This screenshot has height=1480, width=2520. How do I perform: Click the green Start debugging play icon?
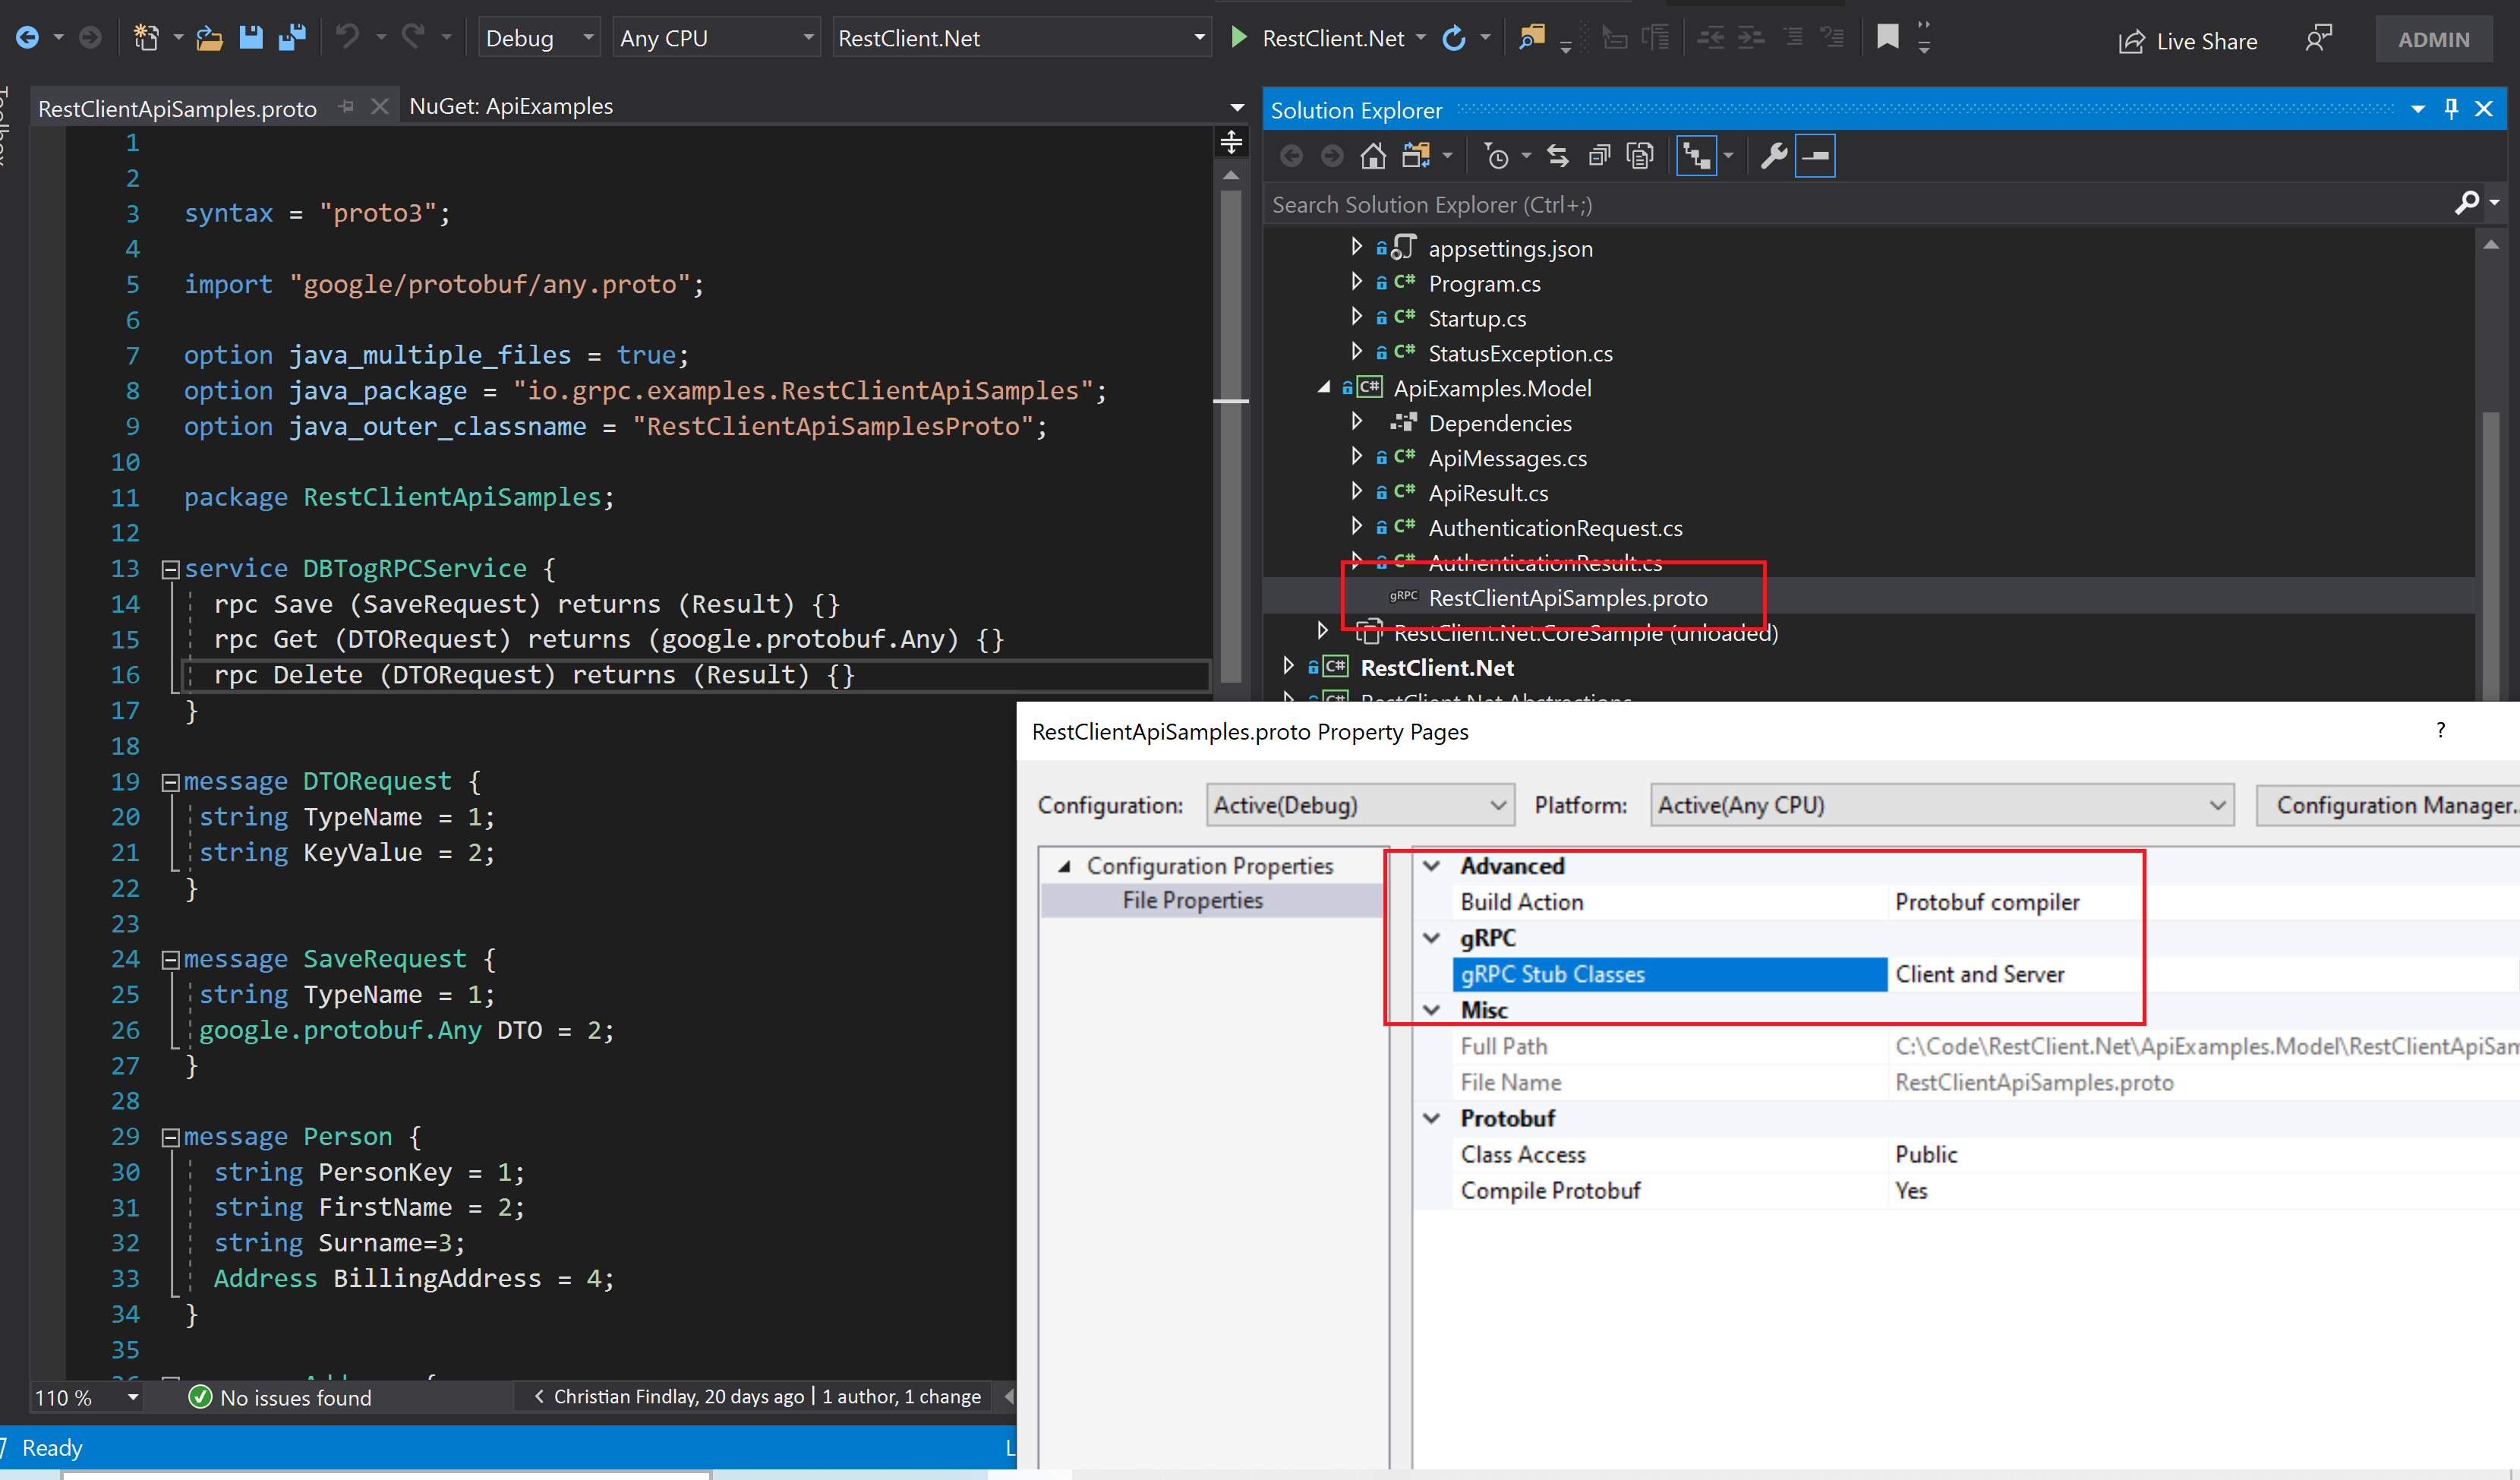tap(1239, 38)
